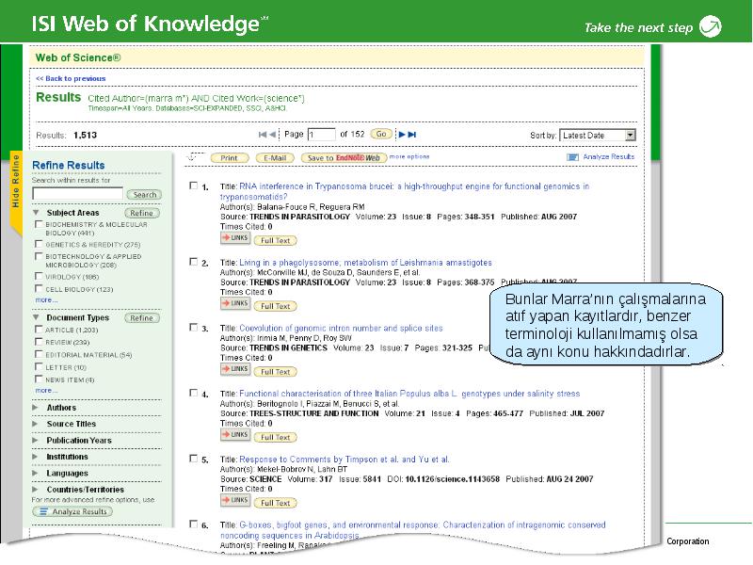Click the Back to previous link
The image size is (753, 565).
tap(71, 78)
